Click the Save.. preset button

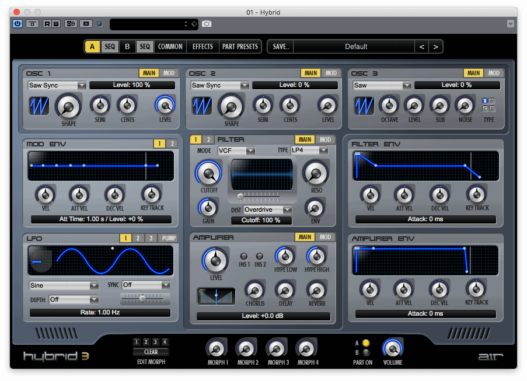point(281,47)
